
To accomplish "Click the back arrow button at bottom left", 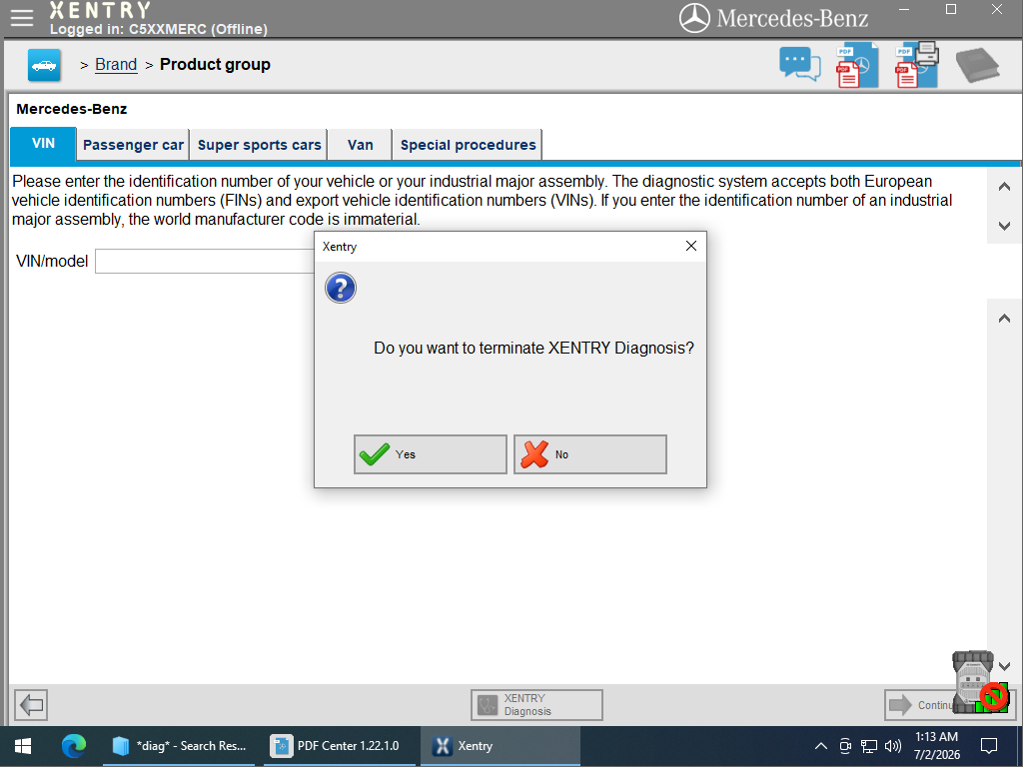I will pos(31,704).
